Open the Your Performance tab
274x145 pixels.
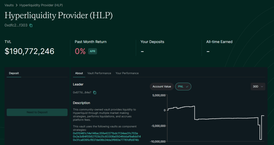tap(127, 73)
